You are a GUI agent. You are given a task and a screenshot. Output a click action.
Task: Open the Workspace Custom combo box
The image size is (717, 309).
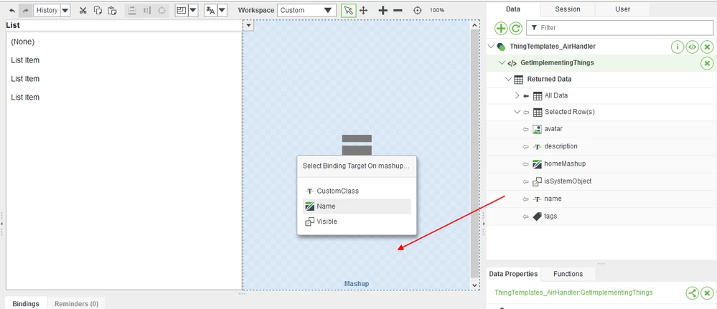coord(306,10)
